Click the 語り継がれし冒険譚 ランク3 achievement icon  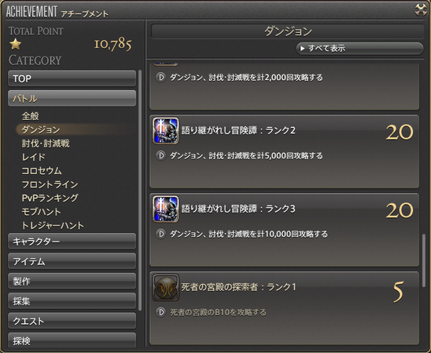pos(166,209)
